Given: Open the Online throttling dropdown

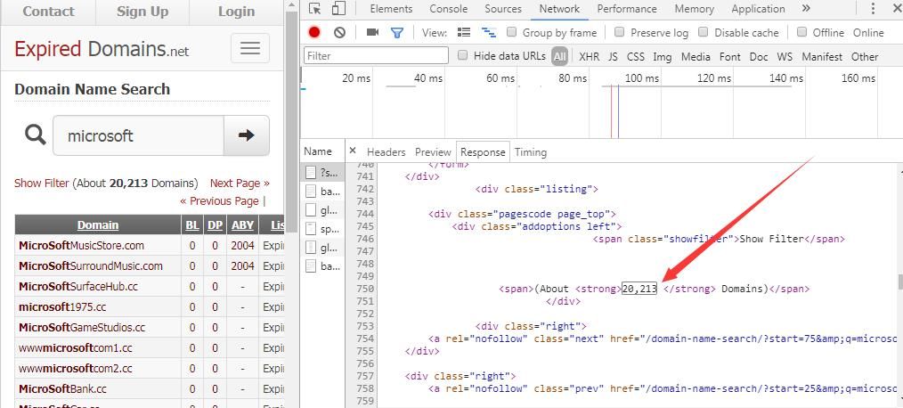Looking at the screenshot, I should tap(868, 33).
